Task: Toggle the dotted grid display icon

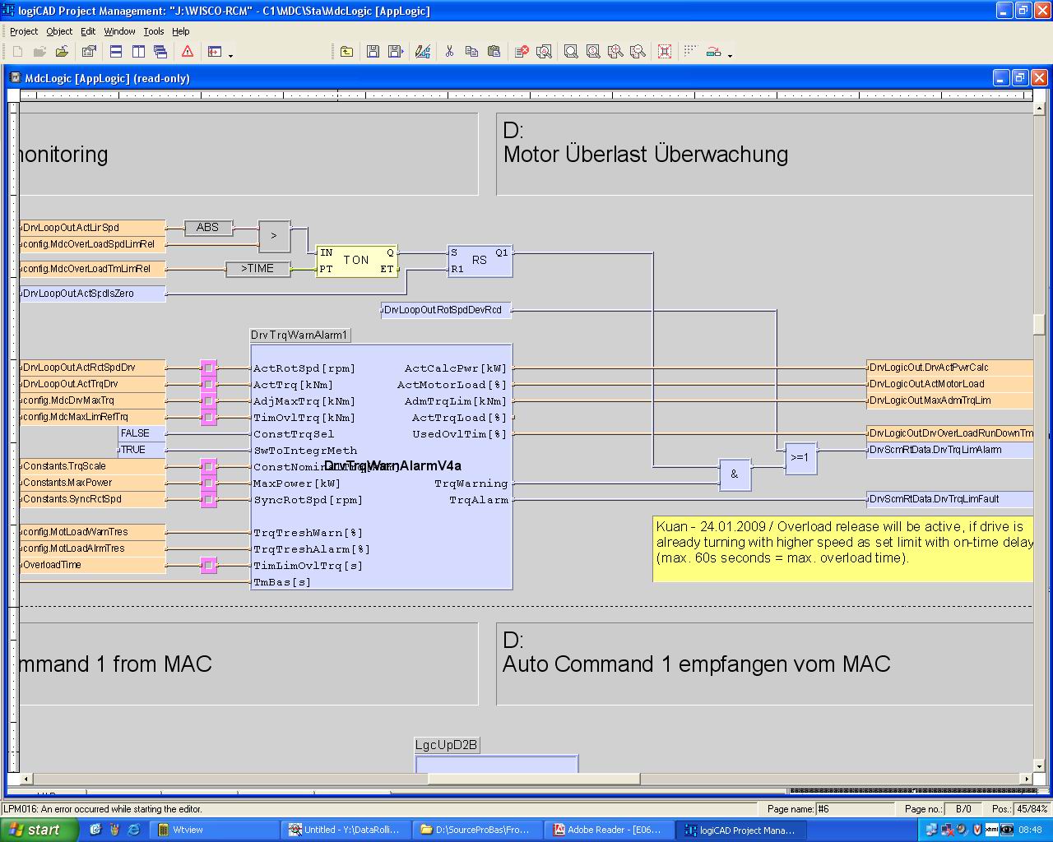Action: click(x=690, y=51)
